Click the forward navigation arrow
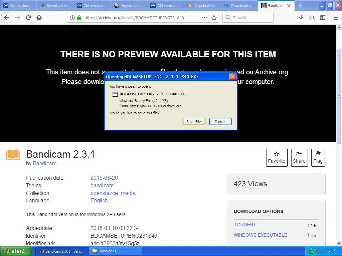342x256 pixels. tap(18, 18)
